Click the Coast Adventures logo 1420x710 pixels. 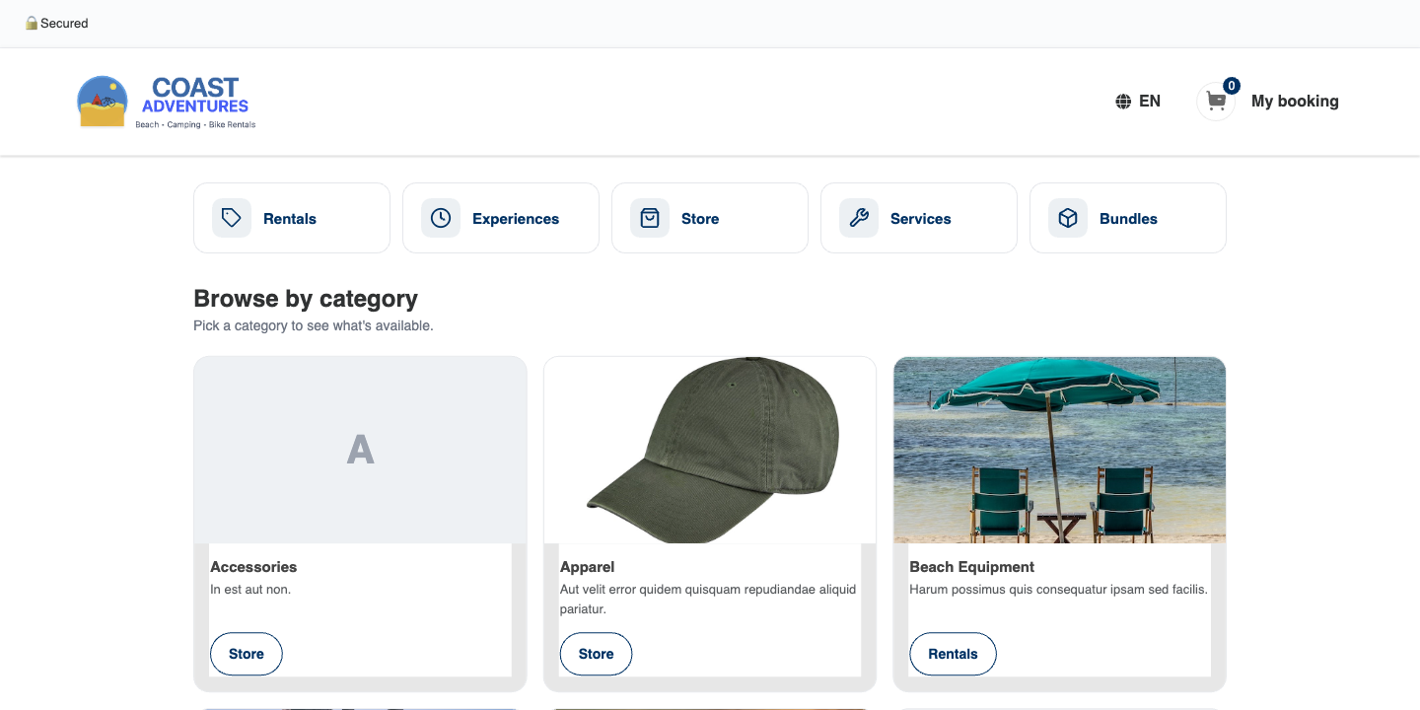[167, 102]
